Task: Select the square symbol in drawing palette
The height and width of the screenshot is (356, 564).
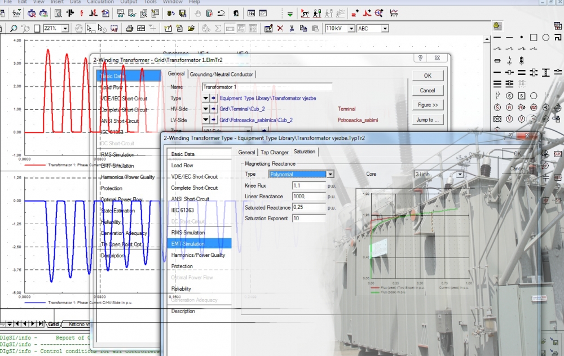Action: [x=534, y=37]
